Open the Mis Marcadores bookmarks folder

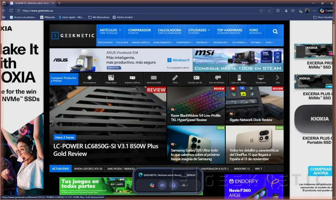click(x=99, y=17)
